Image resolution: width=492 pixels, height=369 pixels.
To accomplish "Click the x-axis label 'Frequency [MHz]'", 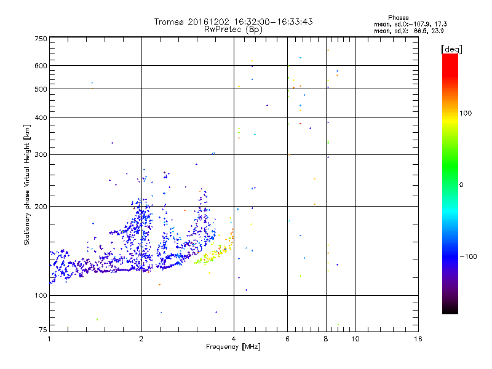I will 233,347.
